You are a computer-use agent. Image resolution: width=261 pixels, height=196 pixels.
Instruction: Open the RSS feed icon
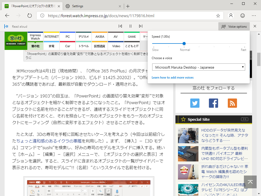(x=232, y=103)
